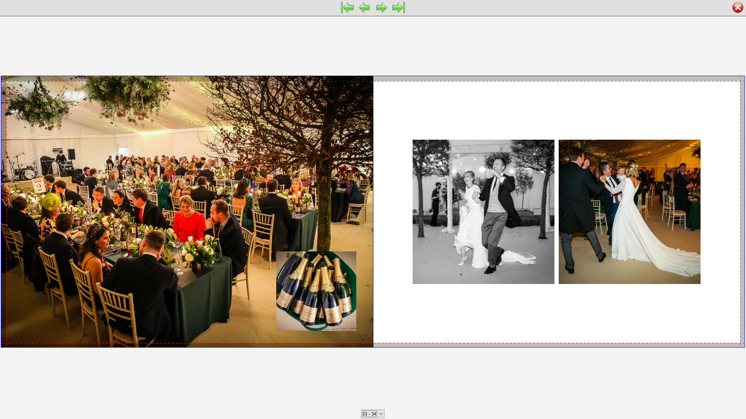Expand the page spread dropdown chevron
This screenshot has width=746, height=419.
click(381, 414)
